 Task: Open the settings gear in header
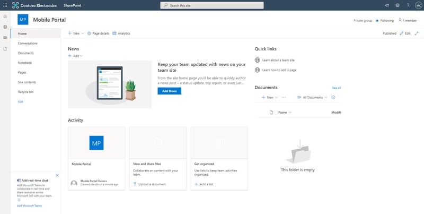pos(397,5)
